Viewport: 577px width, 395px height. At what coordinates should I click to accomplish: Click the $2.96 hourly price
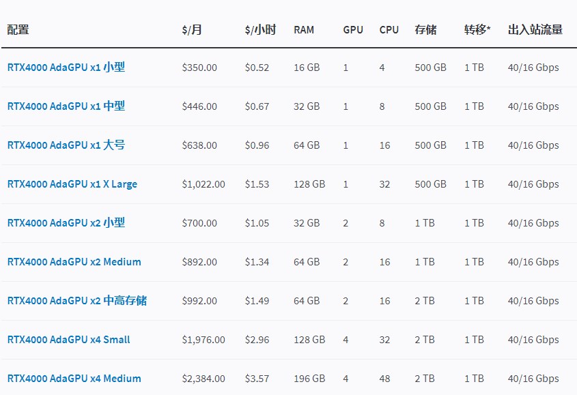click(257, 340)
